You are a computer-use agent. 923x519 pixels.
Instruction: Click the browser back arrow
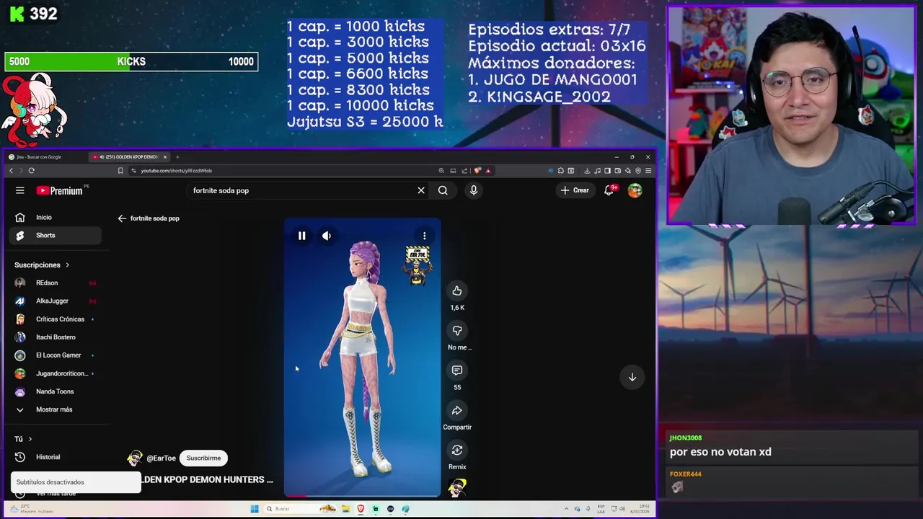click(x=11, y=171)
